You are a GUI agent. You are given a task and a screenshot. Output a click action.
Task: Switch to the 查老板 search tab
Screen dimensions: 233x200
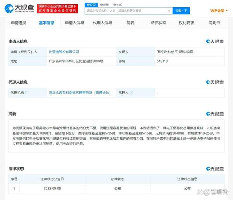click(x=104, y=5)
